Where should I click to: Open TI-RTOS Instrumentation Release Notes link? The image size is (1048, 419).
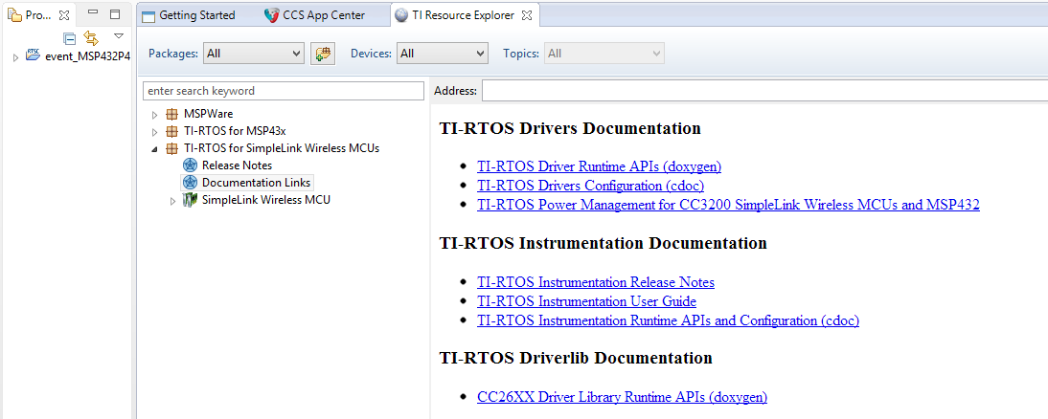click(596, 282)
